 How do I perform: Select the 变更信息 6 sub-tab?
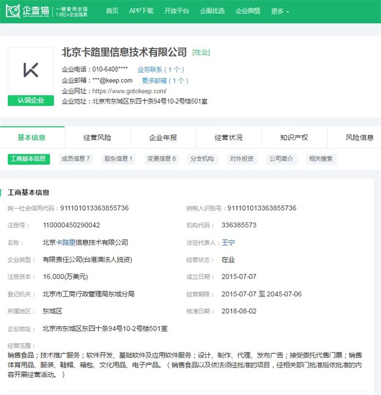[161, 159]
